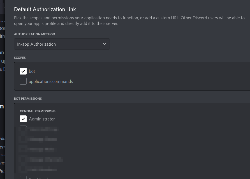This screenshot has height=179, width=250.
Task: Untick the Administrator permission checkbox
Action: 23,119
